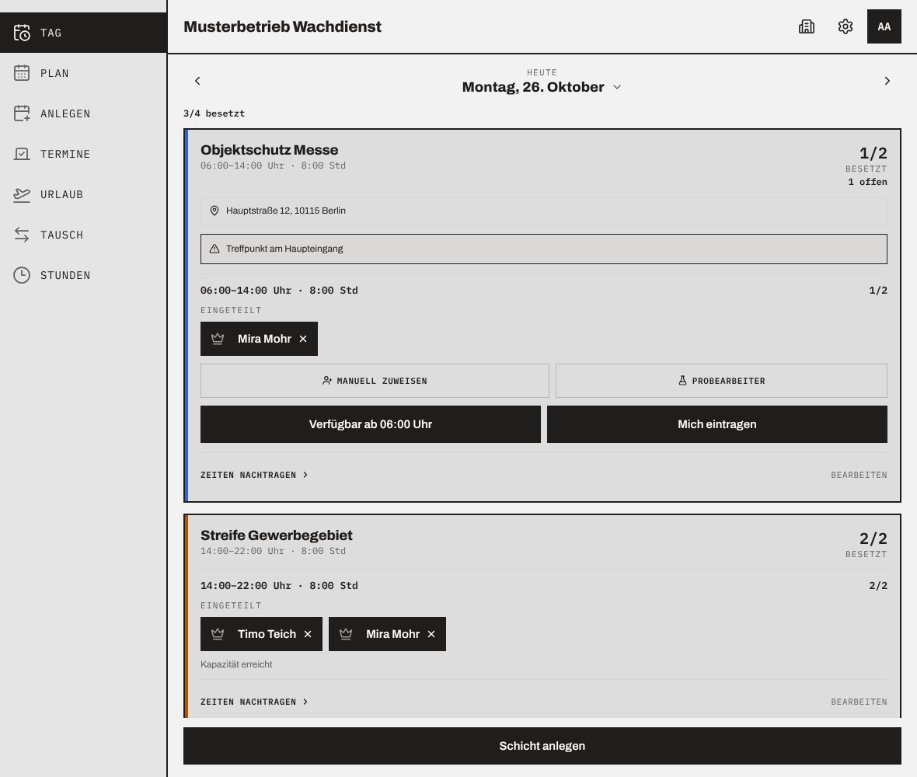The width and height of the screenshot is (917, 777).
Task: Click warning triangle icon at Treffpunkt note
Action: [214, 249]
